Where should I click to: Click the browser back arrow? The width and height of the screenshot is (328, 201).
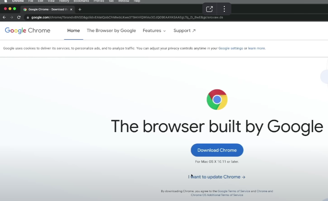[x=4, y=17]
